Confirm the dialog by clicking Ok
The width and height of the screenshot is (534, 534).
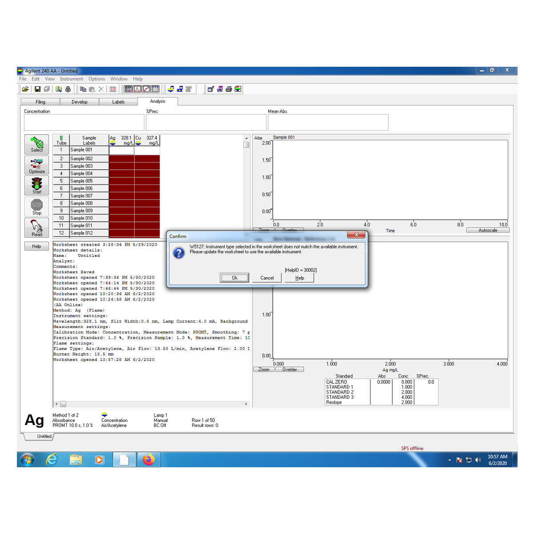click(x=235, y=278)
